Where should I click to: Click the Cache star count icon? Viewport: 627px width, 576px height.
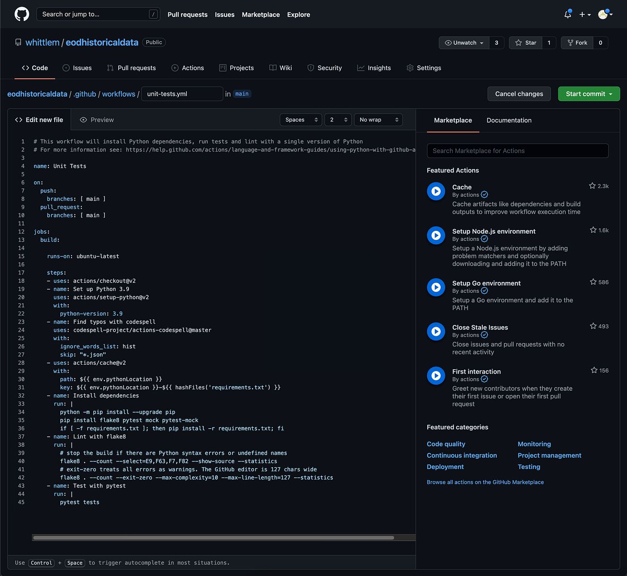click(x=592, y=186)
